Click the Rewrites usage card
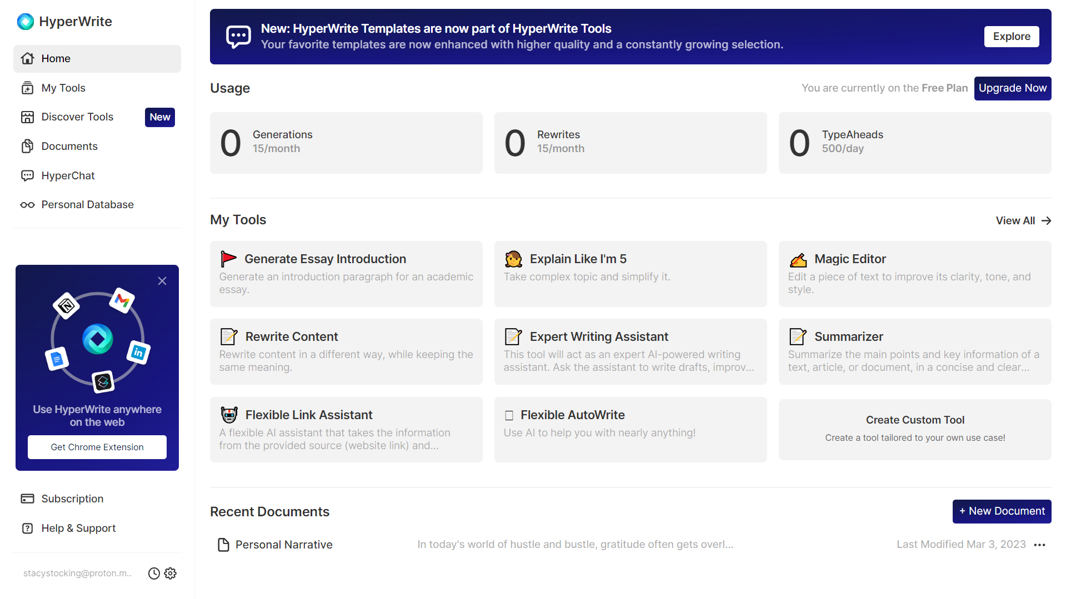Viewport: 1066px width, 599px height. (630, 143)
